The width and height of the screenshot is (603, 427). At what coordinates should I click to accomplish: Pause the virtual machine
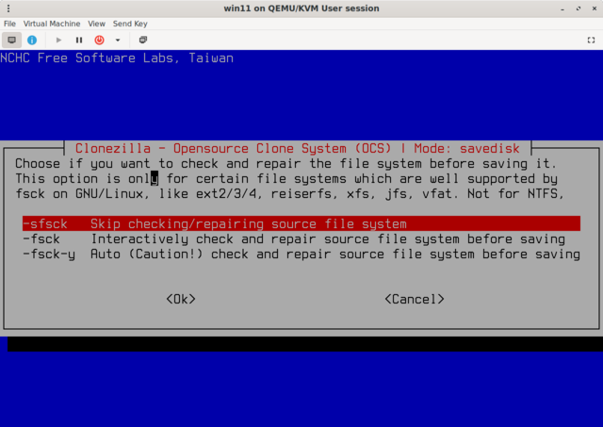(x=78, y=41)
